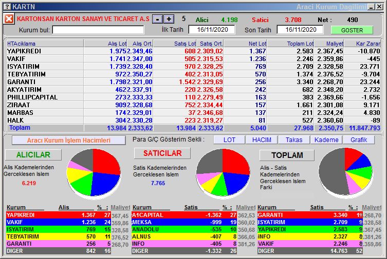Click pink INFO row in sellers list

pos(185,244)
